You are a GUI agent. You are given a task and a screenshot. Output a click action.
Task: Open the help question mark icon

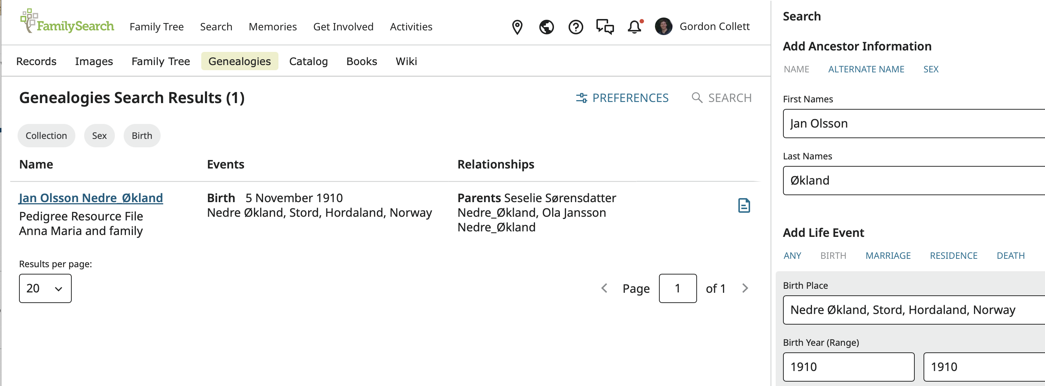coord(575,27)
